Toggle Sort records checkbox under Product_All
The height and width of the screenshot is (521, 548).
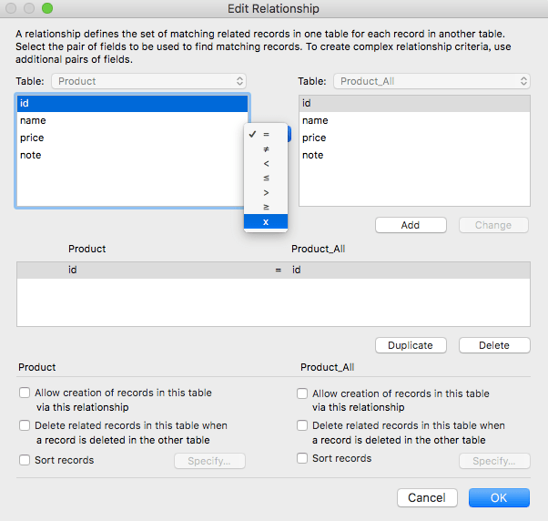(303, 459)
